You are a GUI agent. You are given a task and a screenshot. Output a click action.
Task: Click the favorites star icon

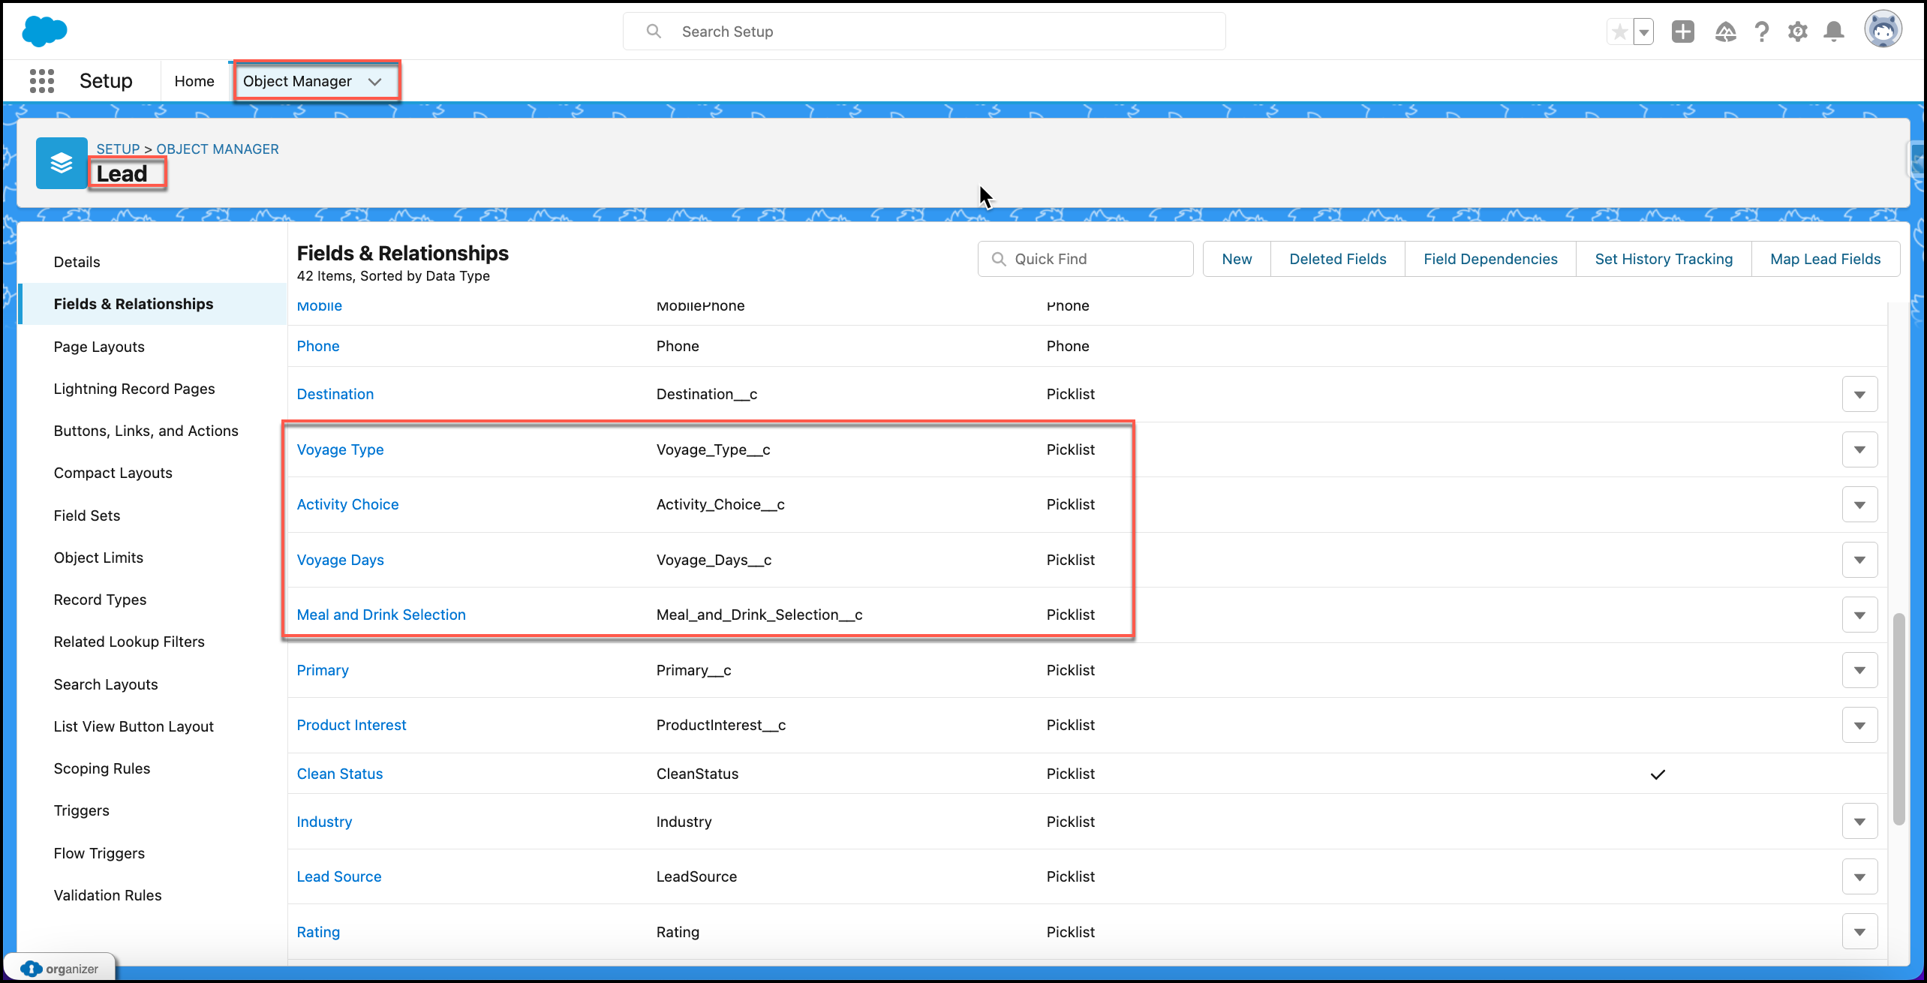pos(1619,32)
